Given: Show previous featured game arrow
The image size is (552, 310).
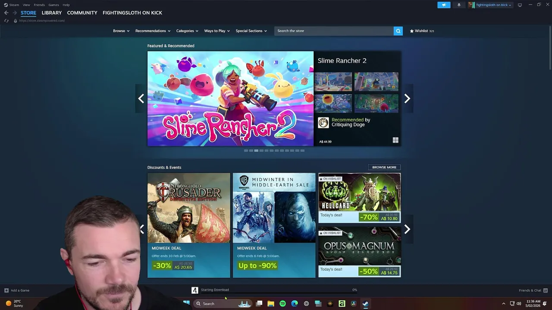Looking at the screenshot, I should click(x=141, y=99).
